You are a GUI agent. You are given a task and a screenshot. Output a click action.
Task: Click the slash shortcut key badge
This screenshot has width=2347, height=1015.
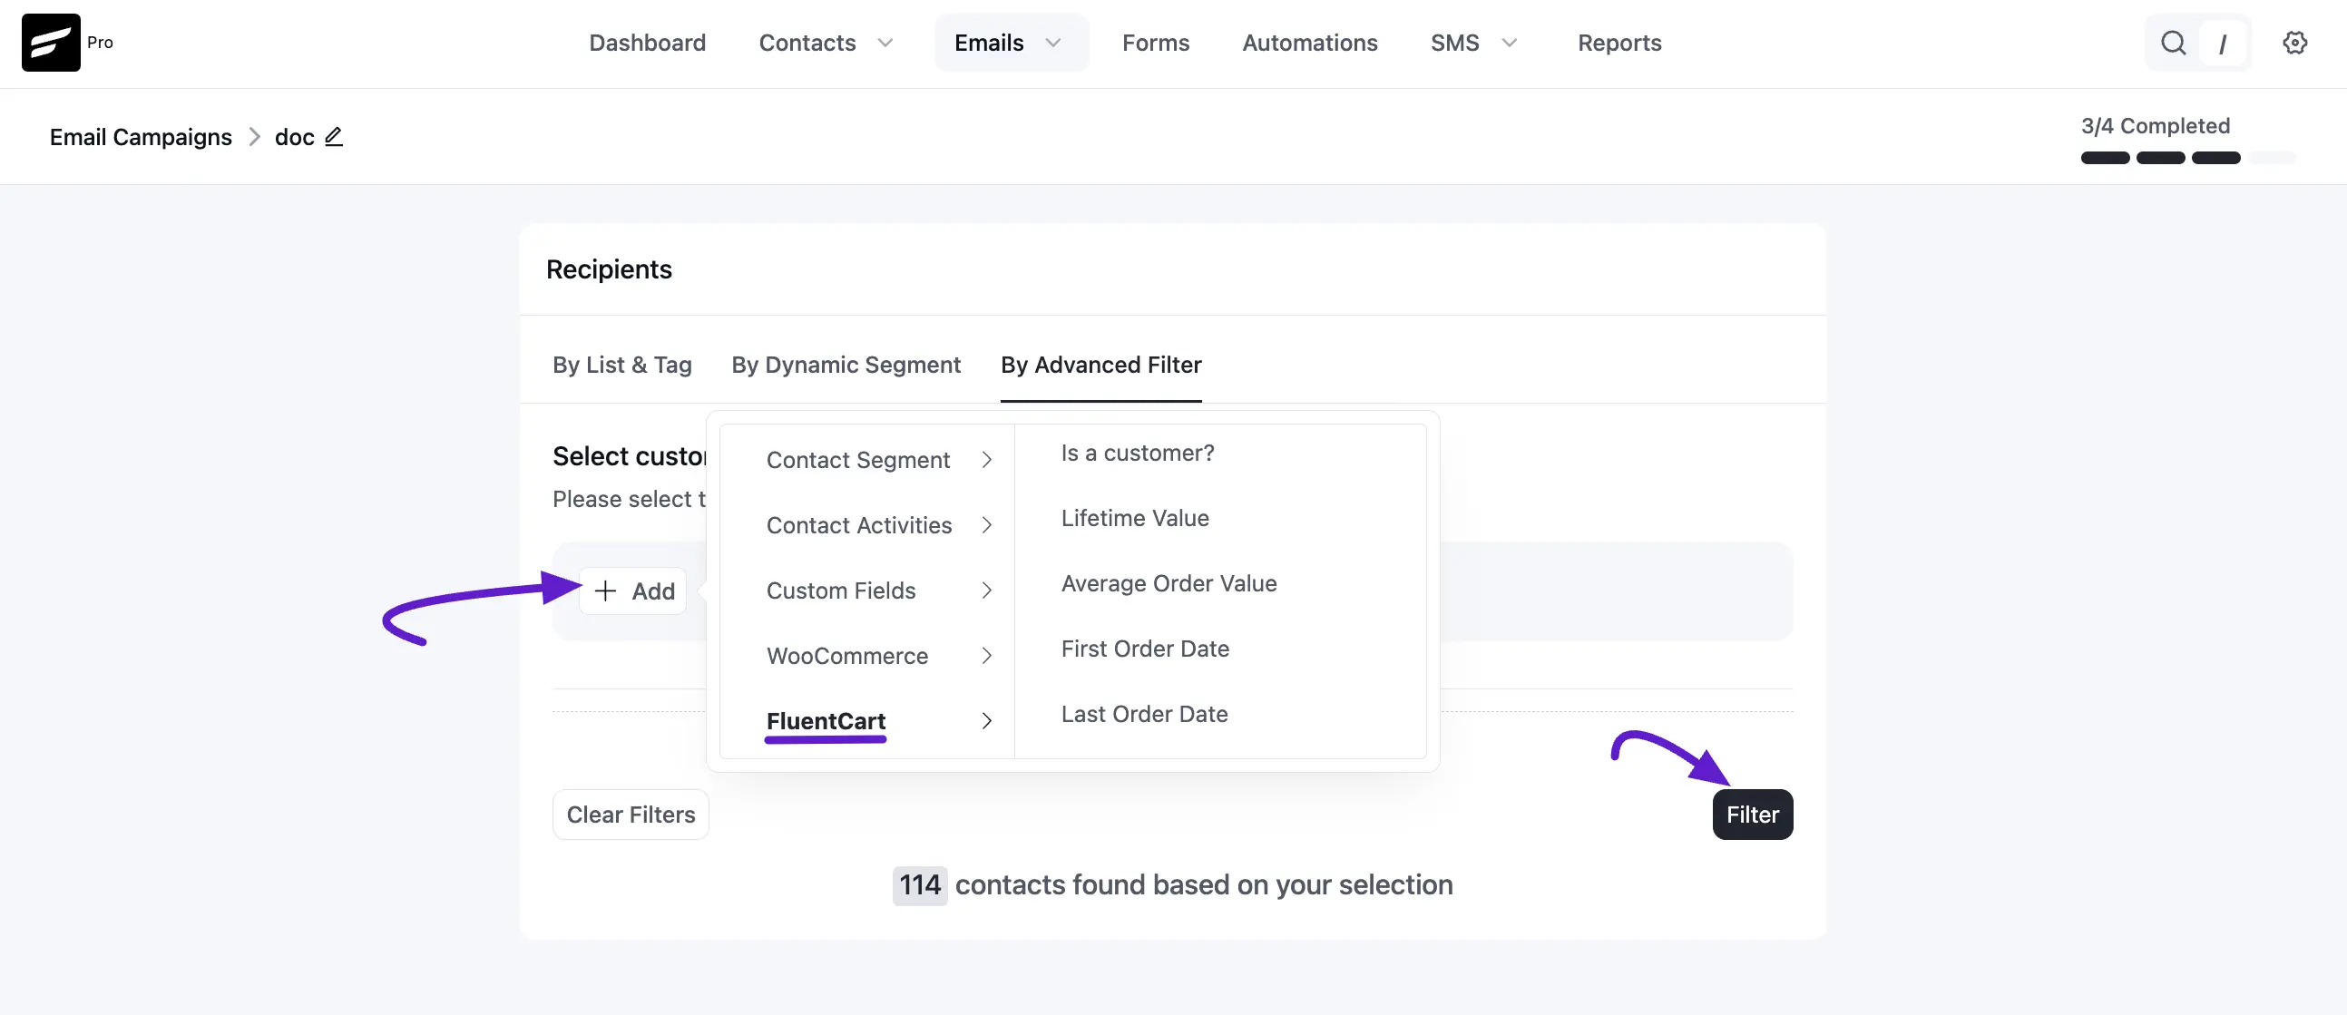(x=2222, y=43)
